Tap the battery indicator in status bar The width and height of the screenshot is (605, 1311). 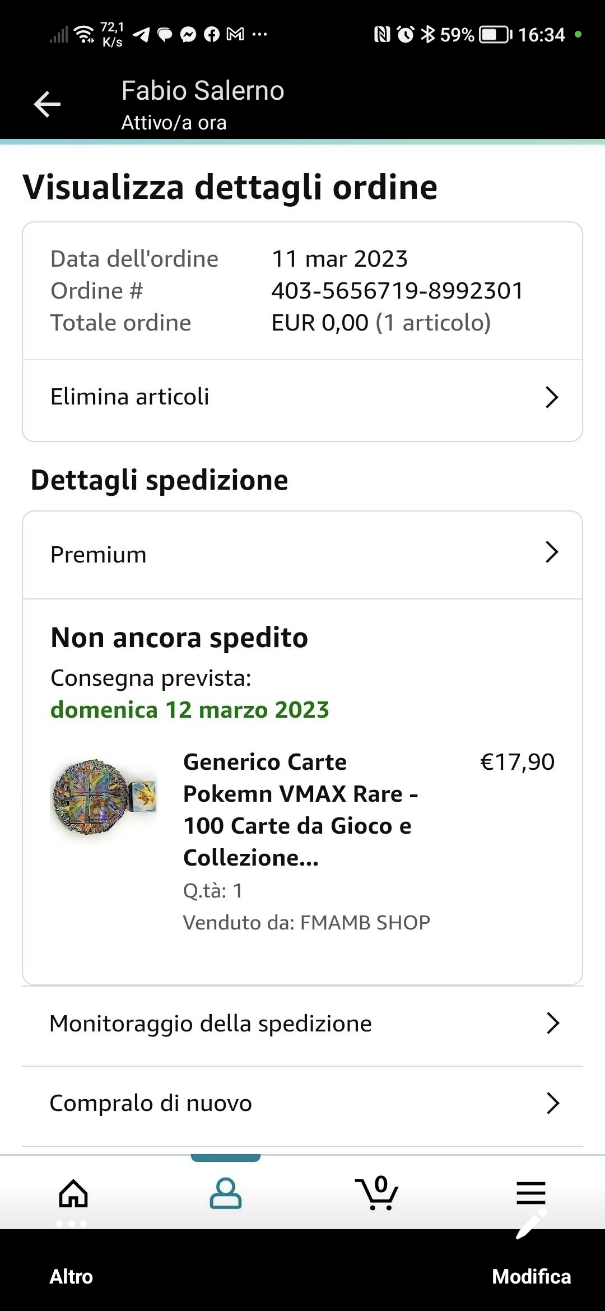pyautogui.click(x=495, y=35)
